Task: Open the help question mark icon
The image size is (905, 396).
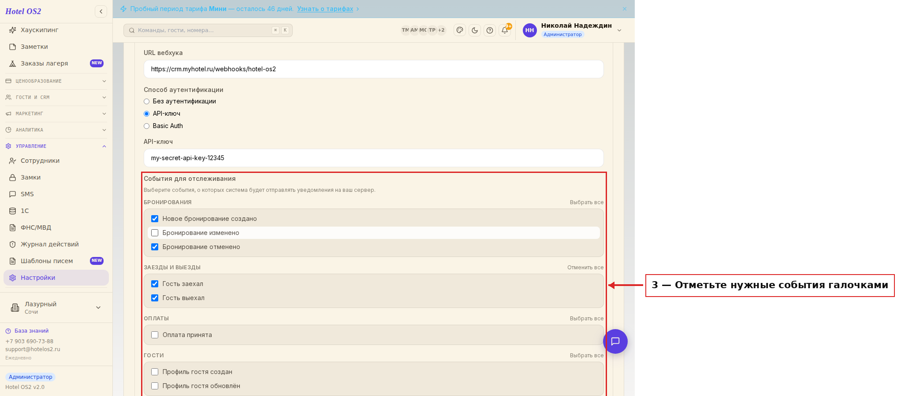Action: 490,30
